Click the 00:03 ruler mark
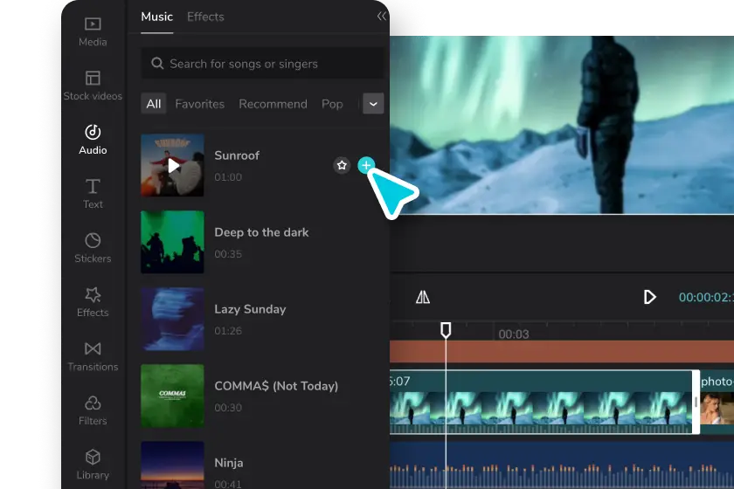The height and width of the screenshot is (489, 734). tap(514, 334)
